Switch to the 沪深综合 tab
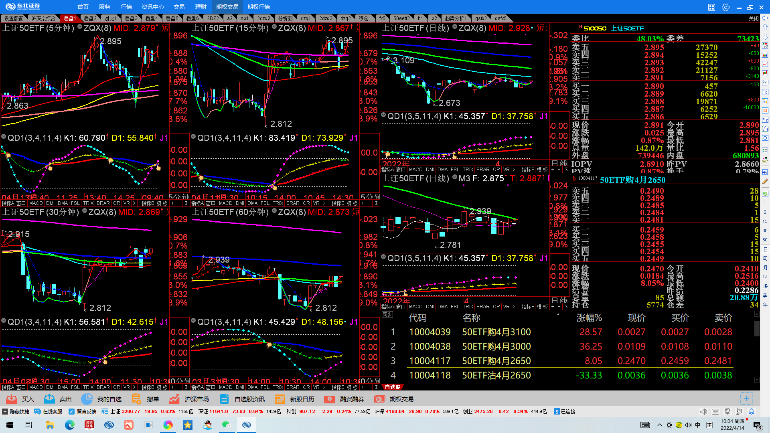Image resolution: width=770 pixels, height=433 pixels. click(43, 18)
